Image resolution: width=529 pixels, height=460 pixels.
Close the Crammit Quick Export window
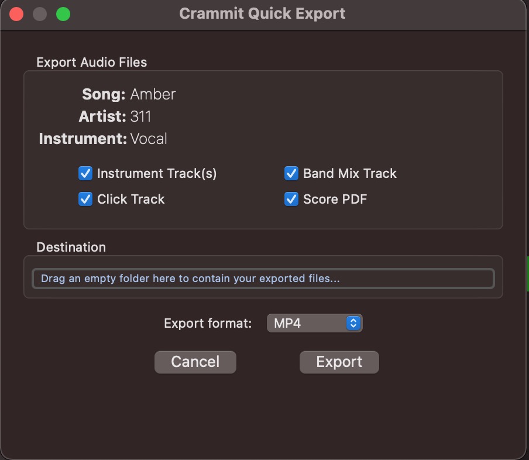click(16, 14)
